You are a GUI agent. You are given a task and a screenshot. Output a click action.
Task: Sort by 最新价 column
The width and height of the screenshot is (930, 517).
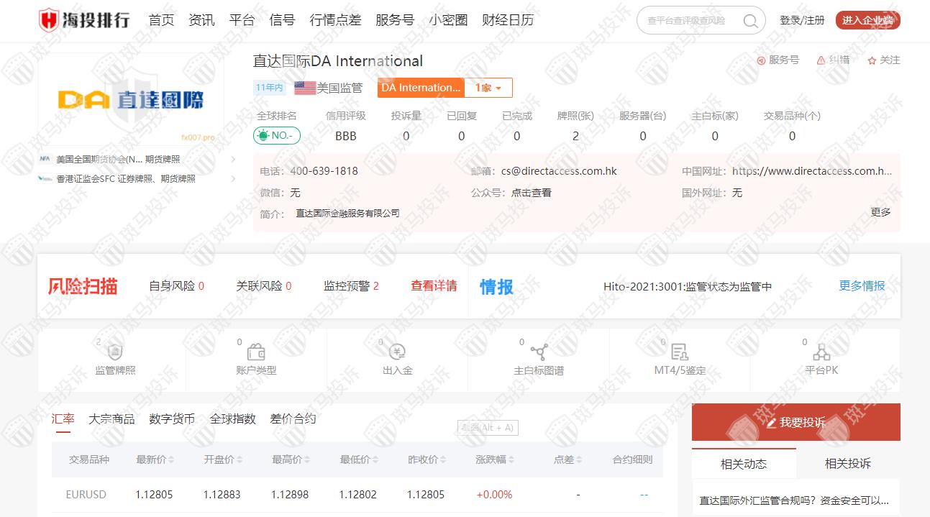click(155, 459)
